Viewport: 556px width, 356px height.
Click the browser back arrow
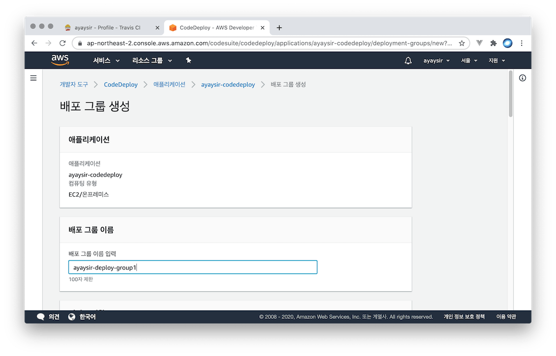(35, 43)
